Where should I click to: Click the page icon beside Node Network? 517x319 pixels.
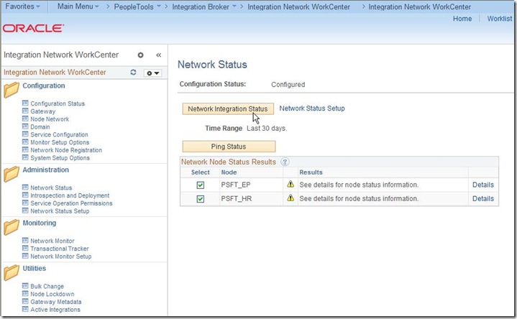(x=25, y=119)
